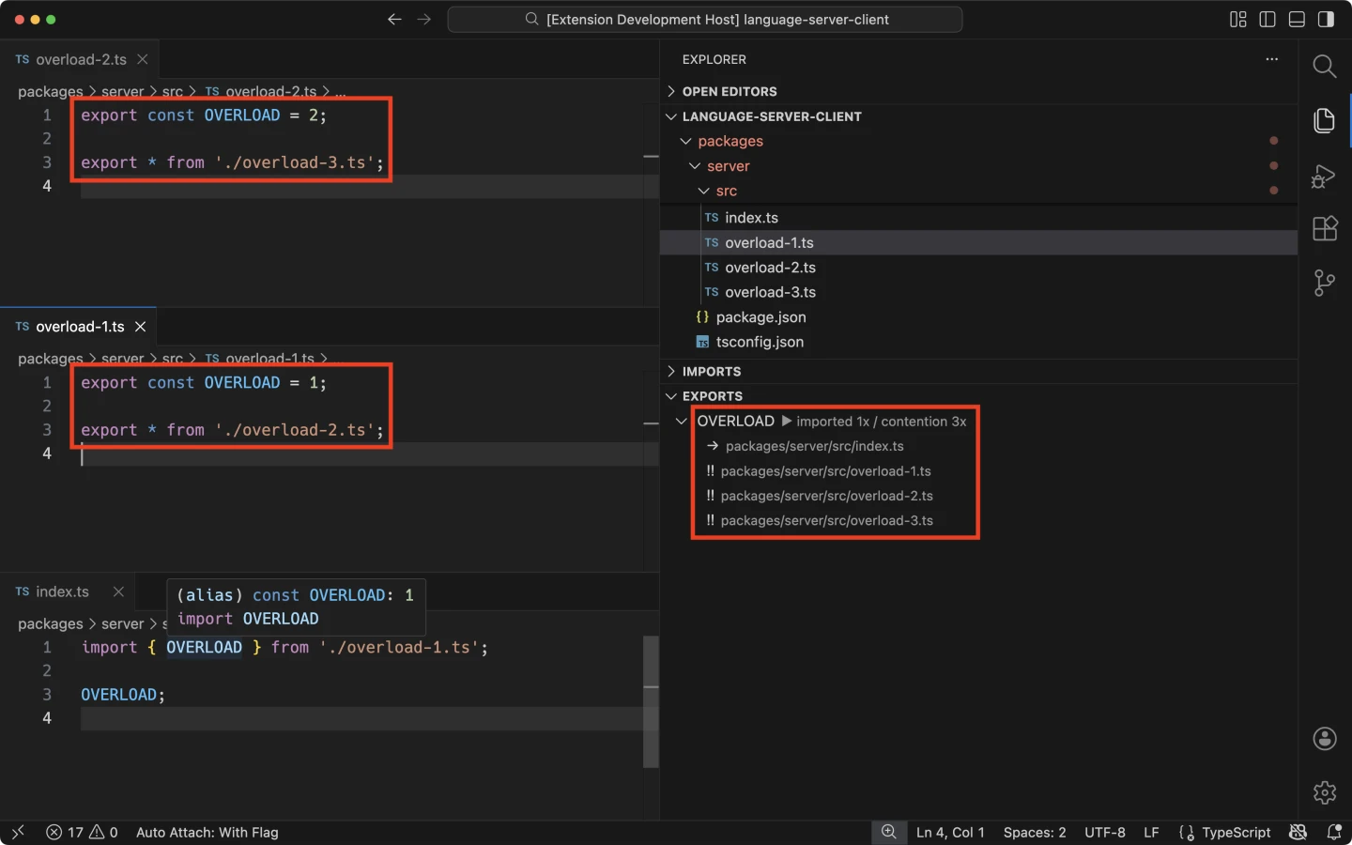Click the errors and warnings count
The height and width of the screenshot is (845, 1352).
point(82,832)
